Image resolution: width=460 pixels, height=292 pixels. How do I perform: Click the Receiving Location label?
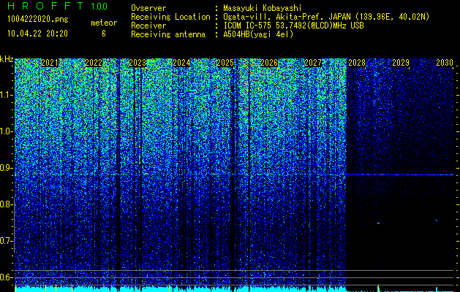tap(170, 17)
